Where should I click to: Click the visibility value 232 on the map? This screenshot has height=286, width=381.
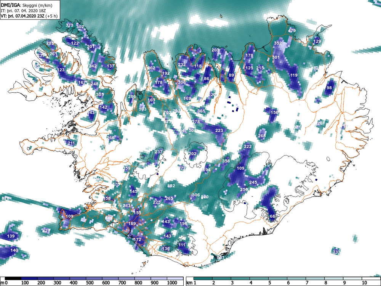(182, 64)
